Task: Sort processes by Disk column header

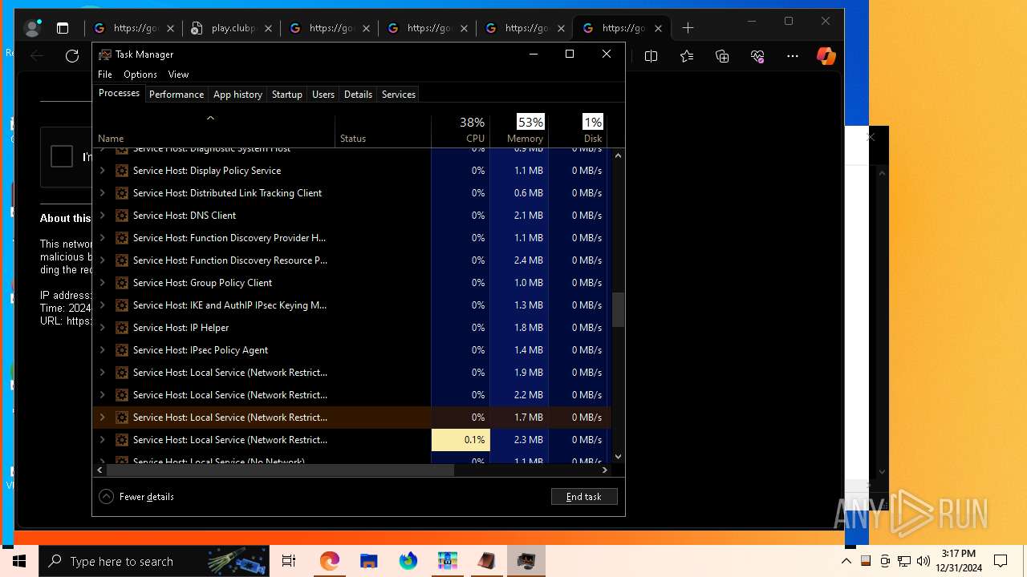Action: 578,131
